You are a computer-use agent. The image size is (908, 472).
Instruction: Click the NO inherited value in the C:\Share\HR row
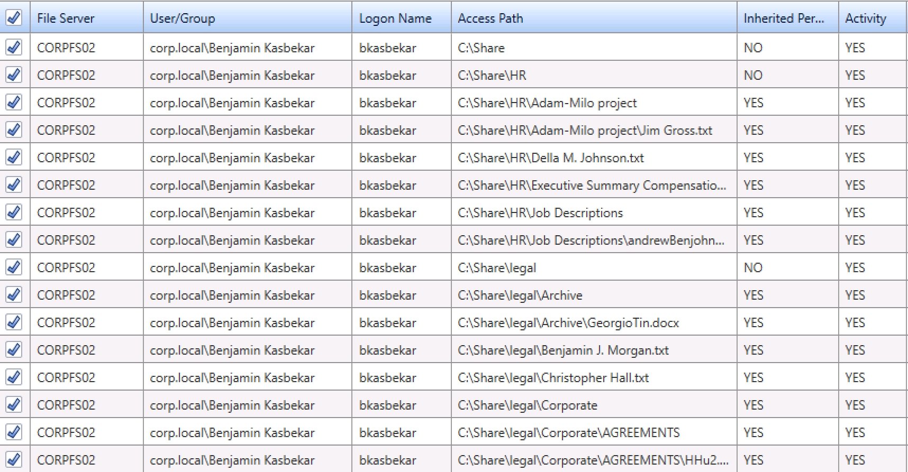tap(753, 76)
